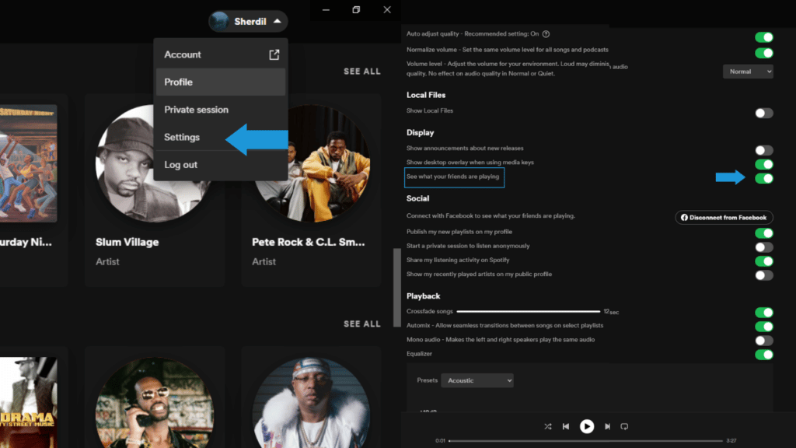Skip to previous track

point(566,427)
